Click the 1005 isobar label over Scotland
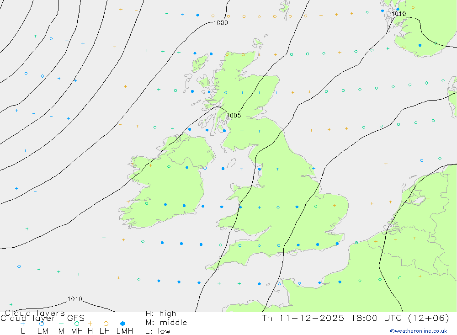The height and width of the screenshot is (335, 457). click(234, 115)
